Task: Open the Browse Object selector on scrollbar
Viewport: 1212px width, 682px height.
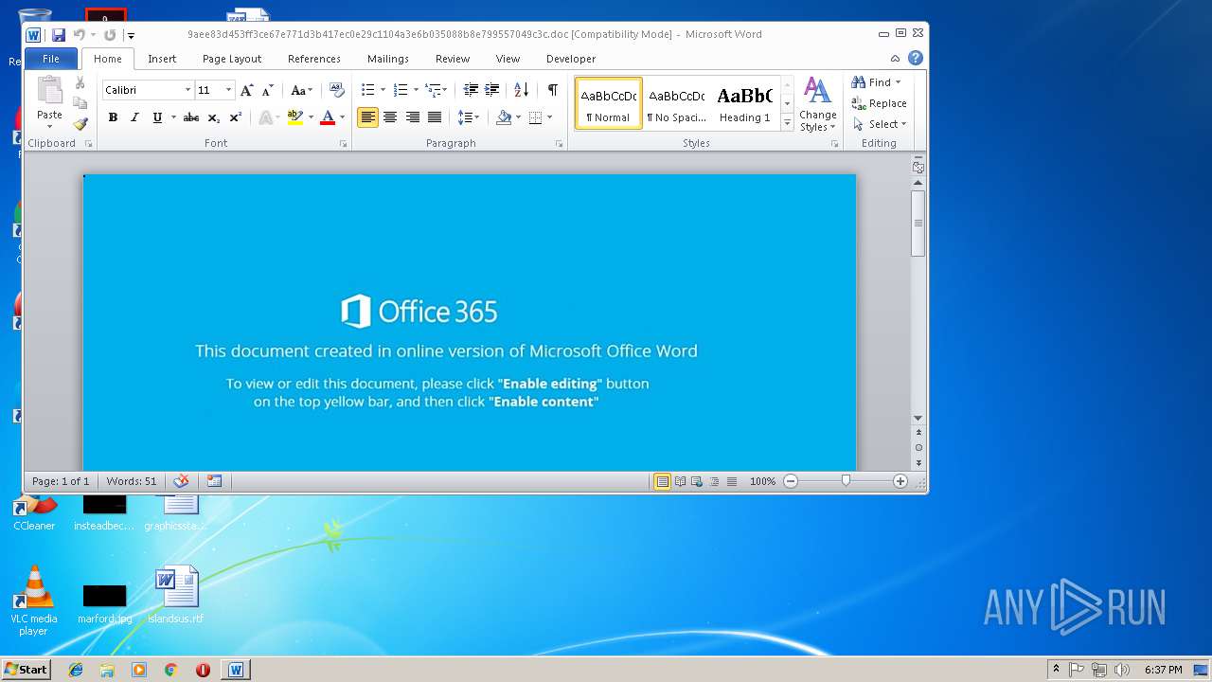Action: (x=918, y=447)
